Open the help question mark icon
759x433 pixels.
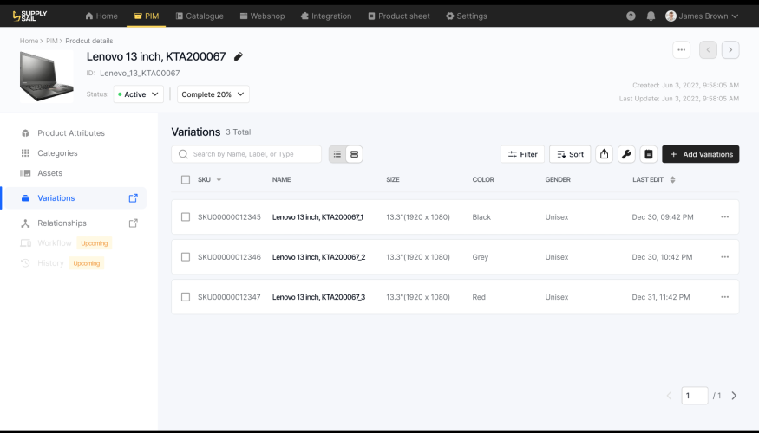(x=631, y=16)
